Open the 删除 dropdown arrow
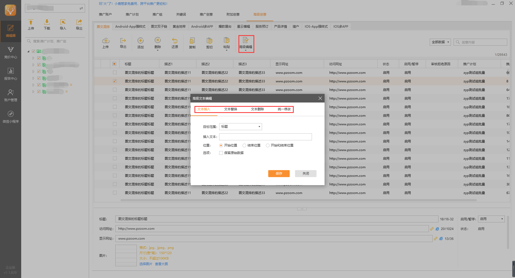 [158, 50]
